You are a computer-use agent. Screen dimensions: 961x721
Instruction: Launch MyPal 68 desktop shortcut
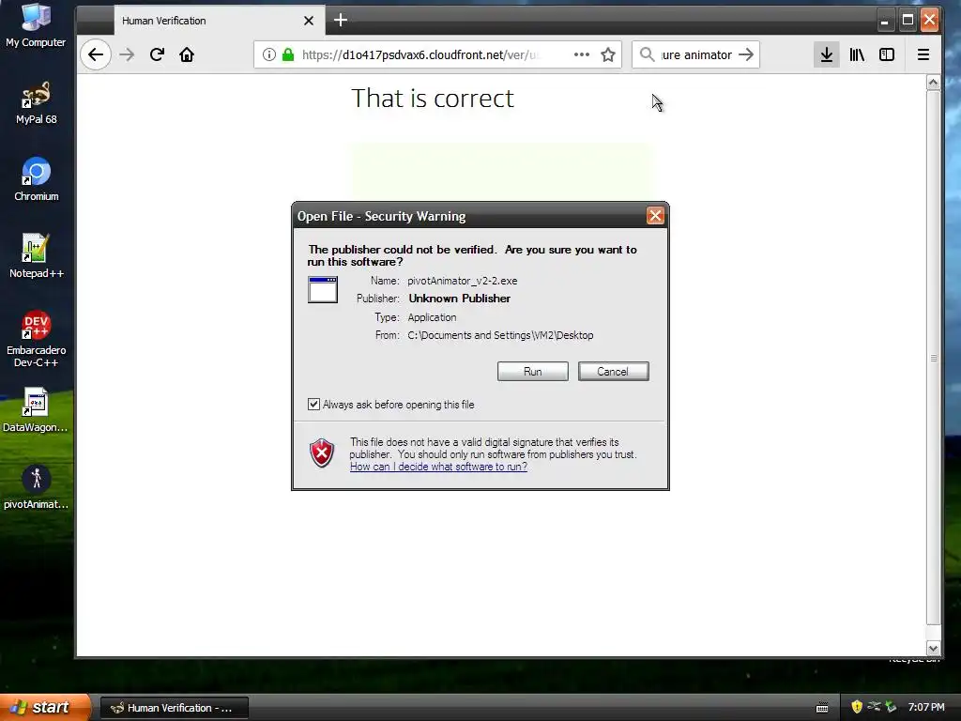pyautogui.click(x=36, y=103)
